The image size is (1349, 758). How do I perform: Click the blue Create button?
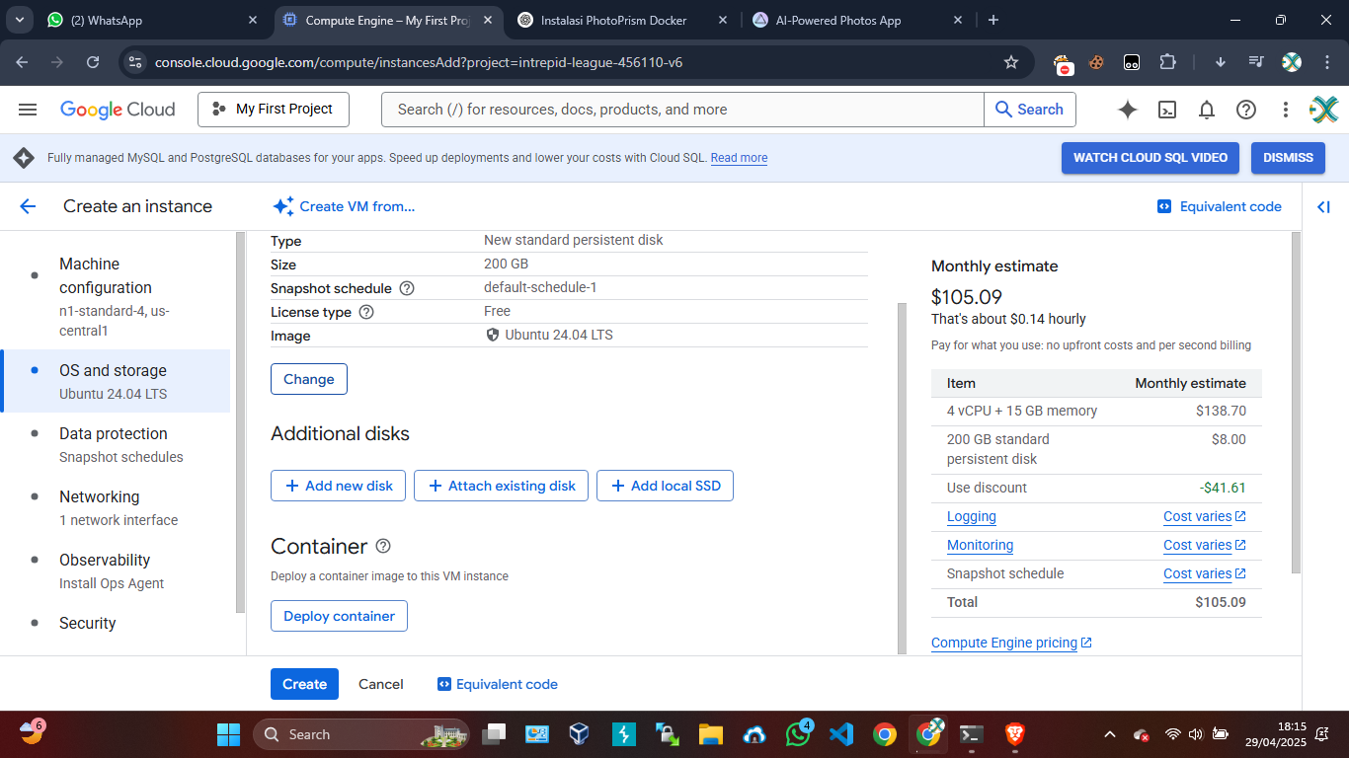(x=304, y=684)
